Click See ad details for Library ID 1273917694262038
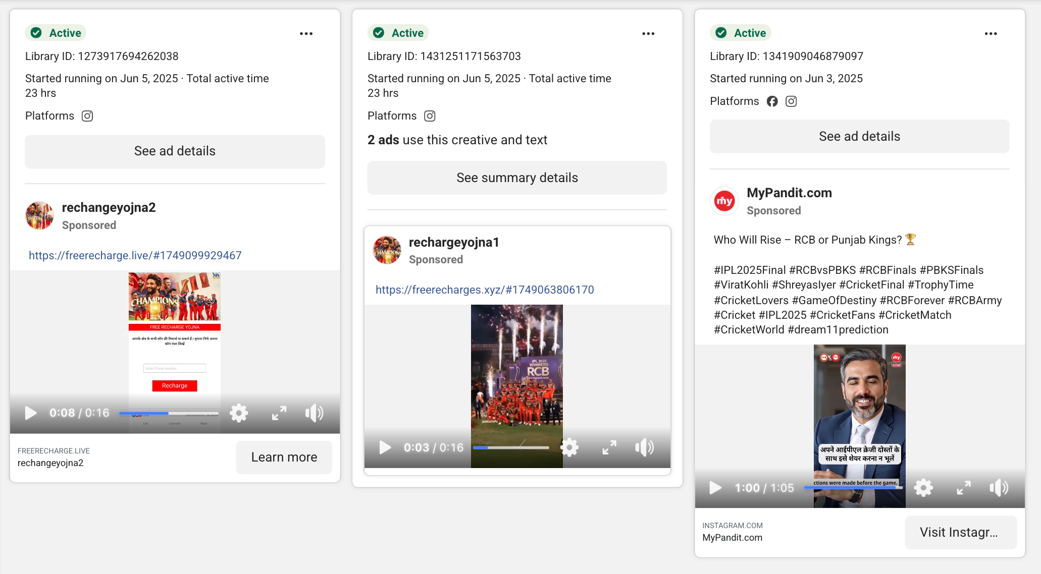The image size is (1041, 574). pos(175,151)
